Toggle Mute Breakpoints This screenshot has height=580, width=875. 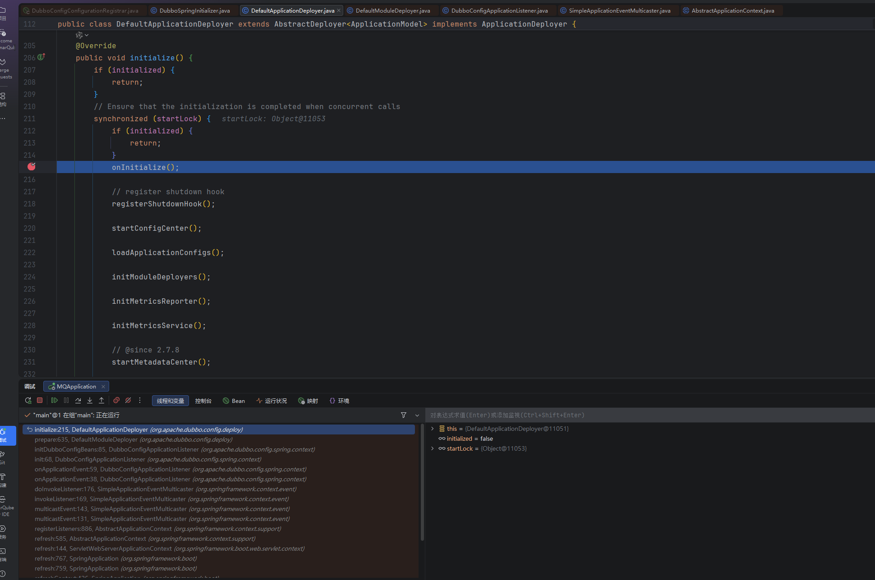click(128, 400)
